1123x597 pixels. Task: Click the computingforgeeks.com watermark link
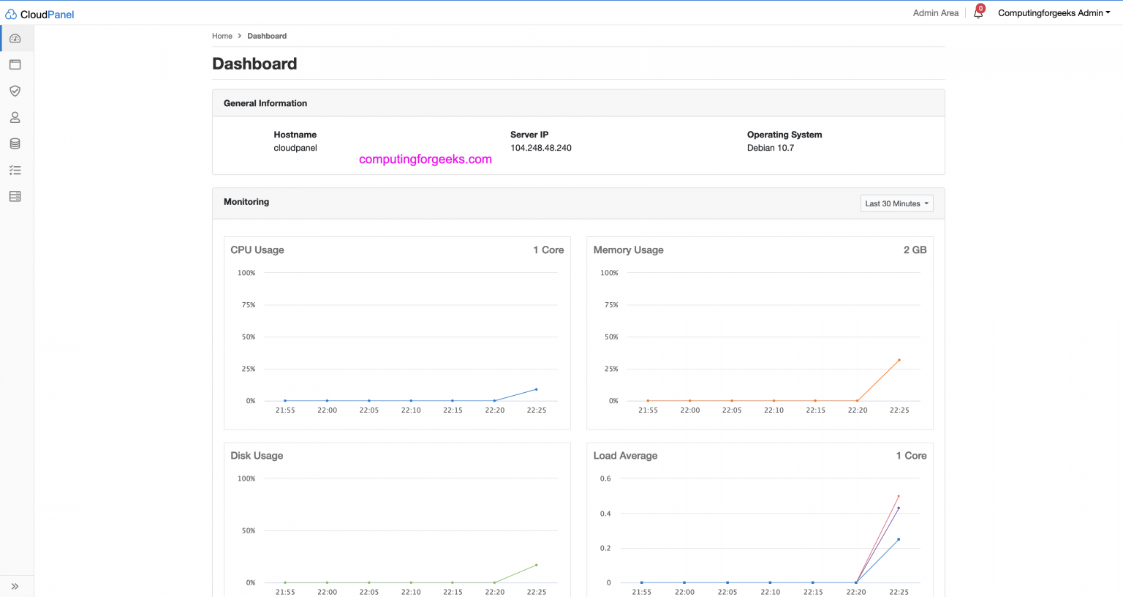click(x=425, y=159)
